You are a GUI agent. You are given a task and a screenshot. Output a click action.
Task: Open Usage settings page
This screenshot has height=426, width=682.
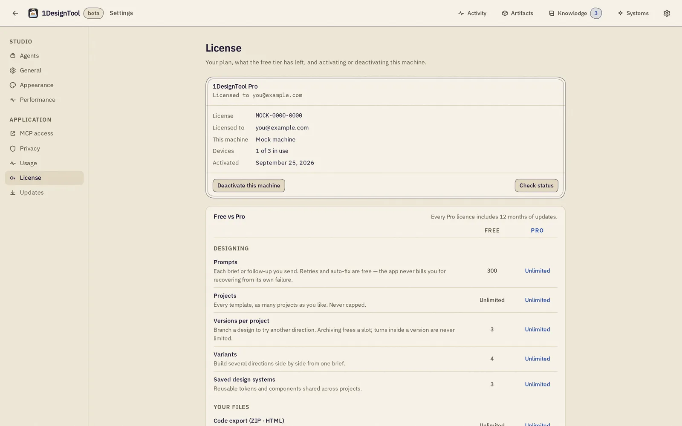[44, 163]
